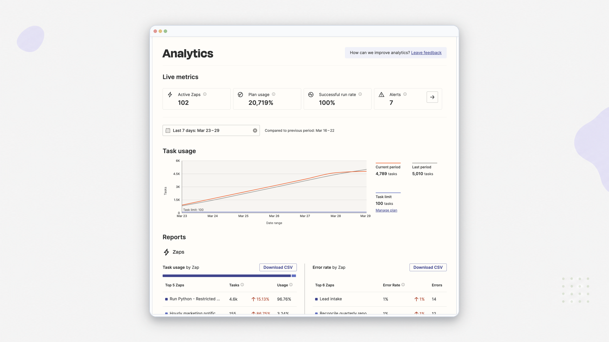Image resolution: width=609 pixels, height=342 pixels.
Task: Click the calendar icon in date field
Action: point(168,130)
